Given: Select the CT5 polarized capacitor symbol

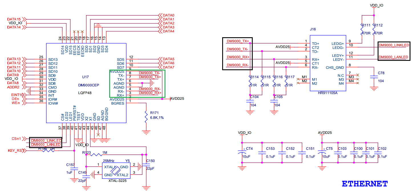Looking at the screenshot, I should click(x=322, y=153).
